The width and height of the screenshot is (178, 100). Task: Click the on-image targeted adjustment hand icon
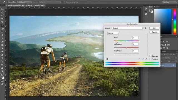click(107, 59)
